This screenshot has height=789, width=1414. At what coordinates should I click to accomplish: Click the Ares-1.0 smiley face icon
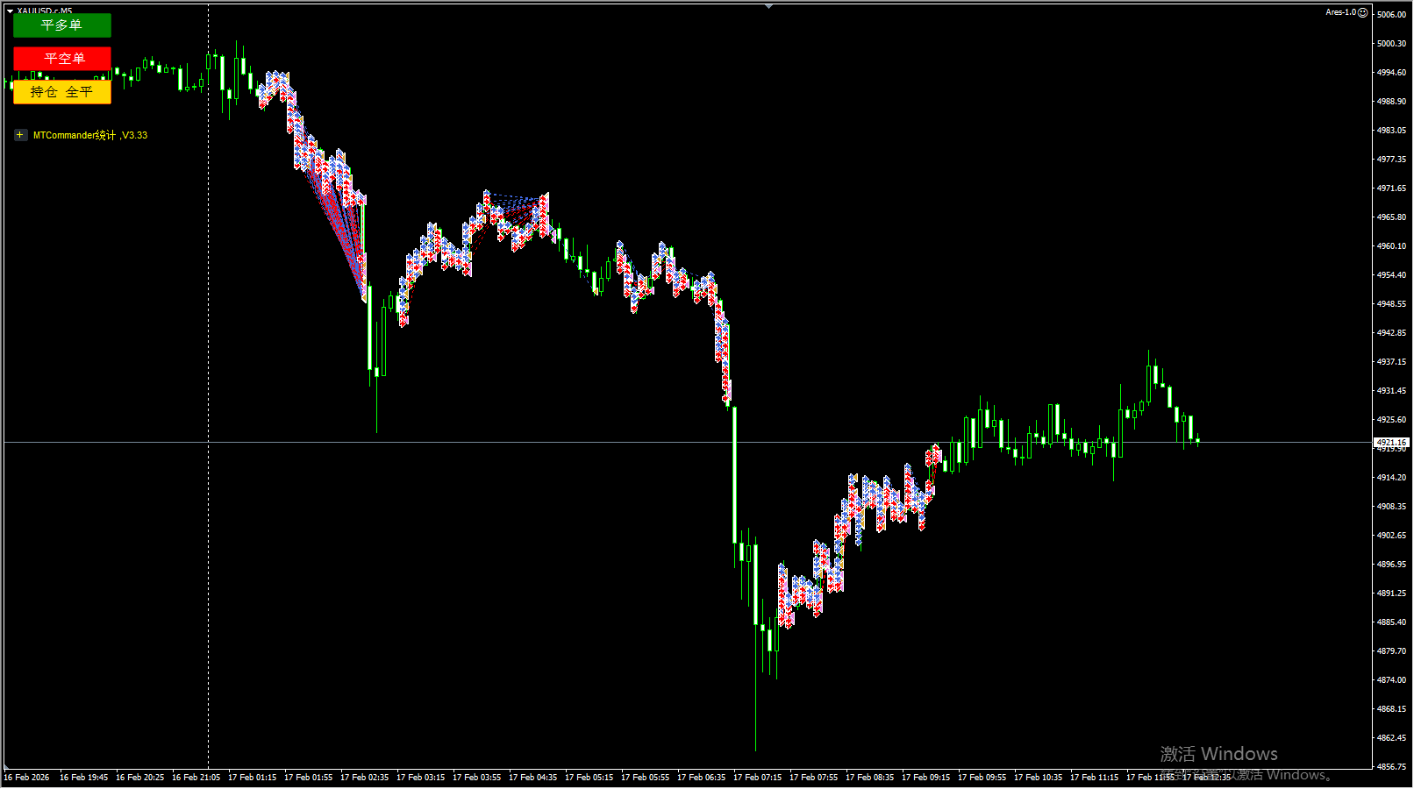[x=1362, y=12]
